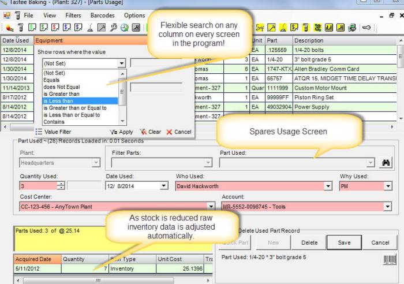Open the wrench tools toolbar icon
404x284 pixels.
click(113, 27)
